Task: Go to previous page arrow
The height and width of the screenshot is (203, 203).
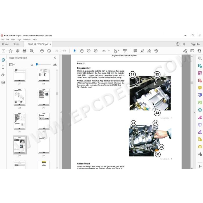Action: (x=42, y=51)
